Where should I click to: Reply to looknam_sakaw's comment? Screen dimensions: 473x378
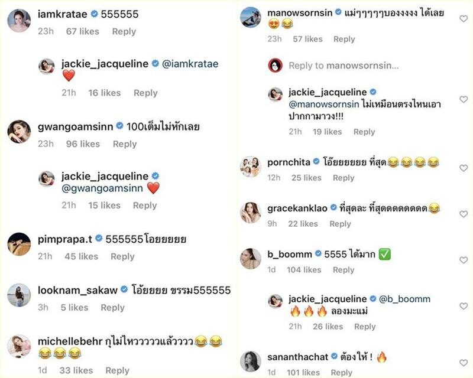coord(112,308)
